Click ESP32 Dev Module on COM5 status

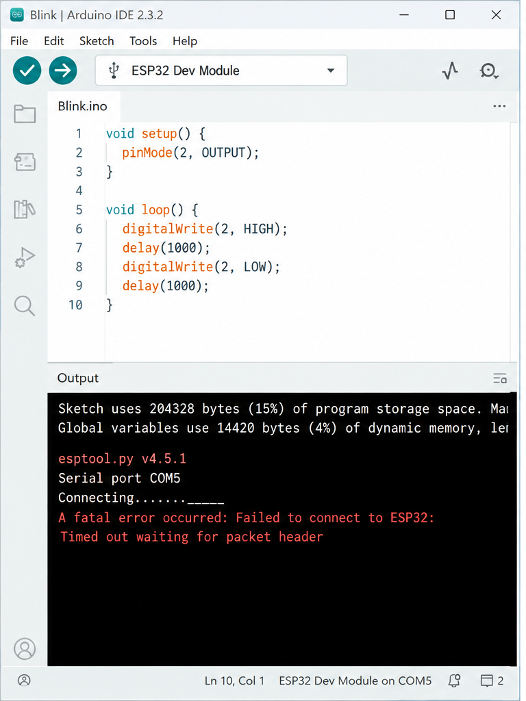point(355,680)
